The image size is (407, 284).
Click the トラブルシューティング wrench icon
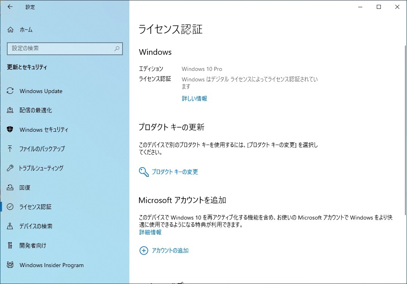pyautogui.click(x=10, y=168)
